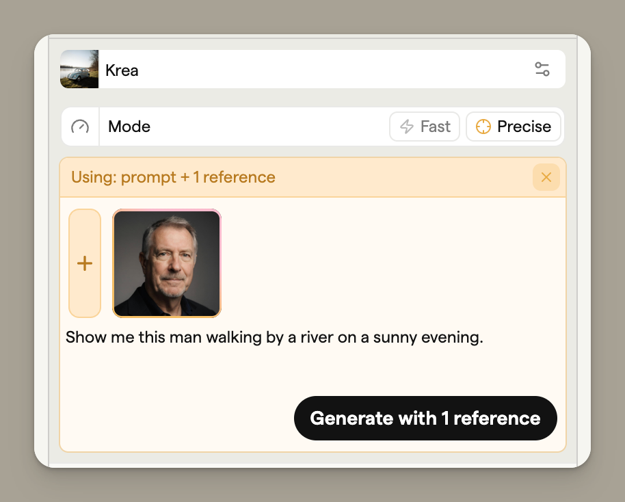Switch generation mode to Precise
Viewport: 625px width, 502px height.
click(x=514, y=127)
